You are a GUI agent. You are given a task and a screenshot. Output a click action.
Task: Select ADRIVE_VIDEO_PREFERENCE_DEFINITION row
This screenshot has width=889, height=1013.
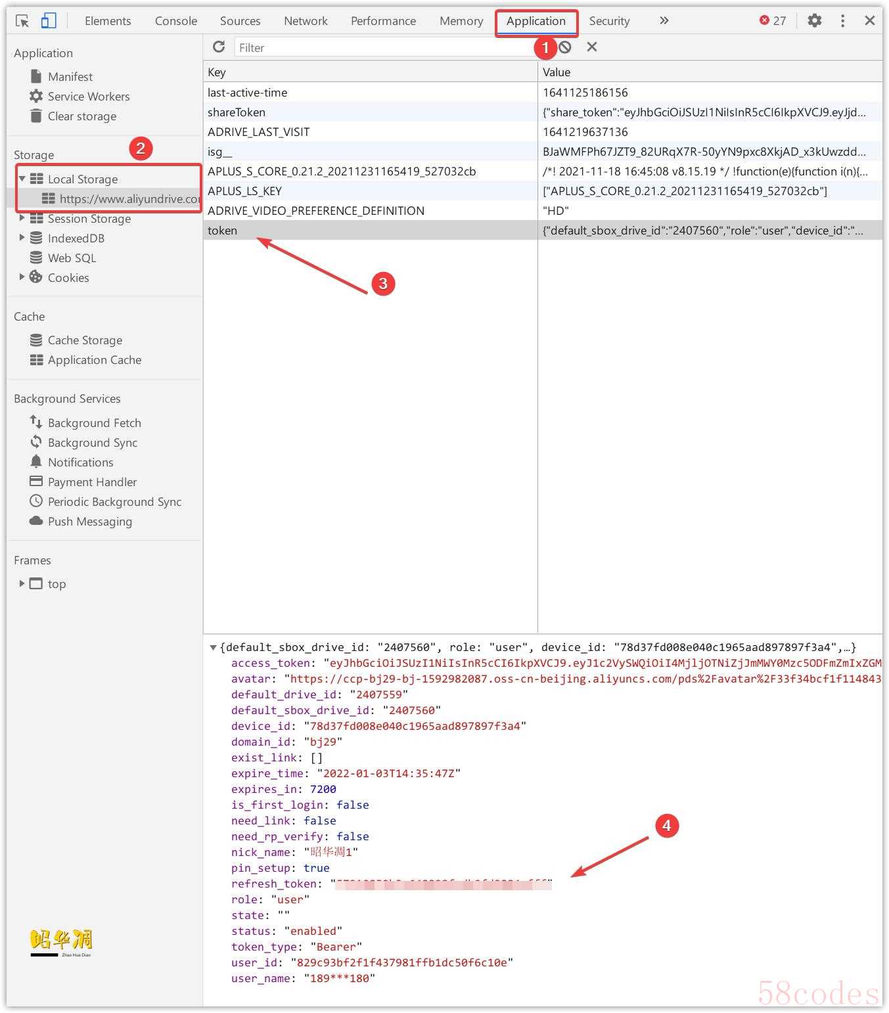tap(543, 210)
